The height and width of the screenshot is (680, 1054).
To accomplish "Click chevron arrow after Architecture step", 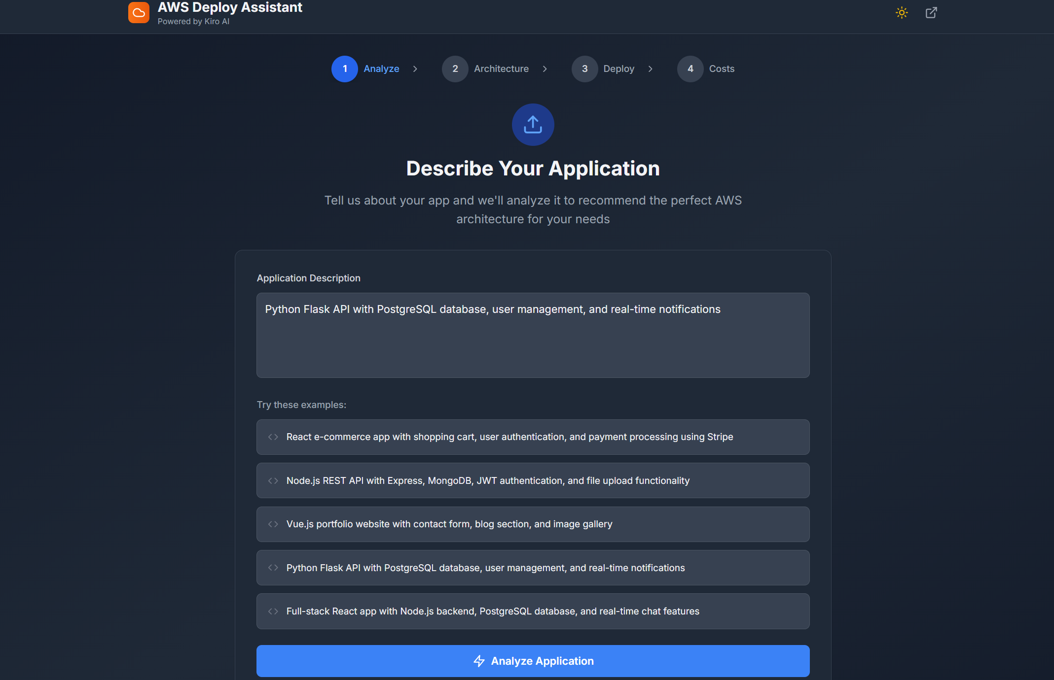I will pyautogui.click(x=545, y=69).
